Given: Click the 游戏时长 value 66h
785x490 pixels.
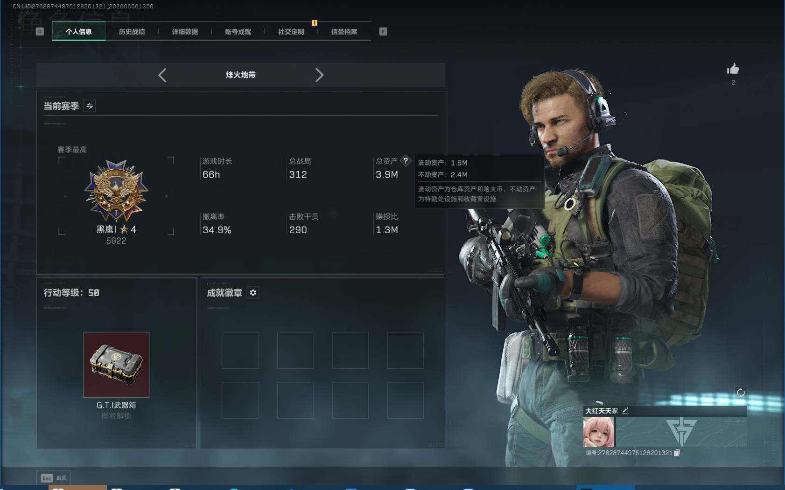Looking at the screenshot, I should coord(211,174).
